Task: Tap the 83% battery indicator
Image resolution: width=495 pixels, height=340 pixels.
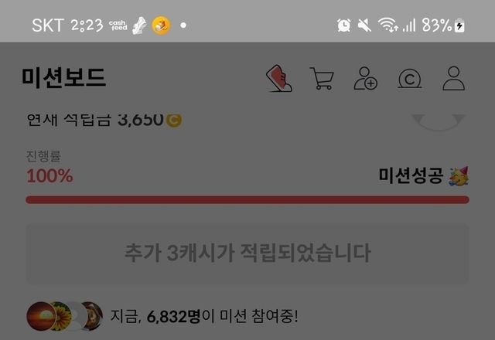Action: tap(443, 25)
